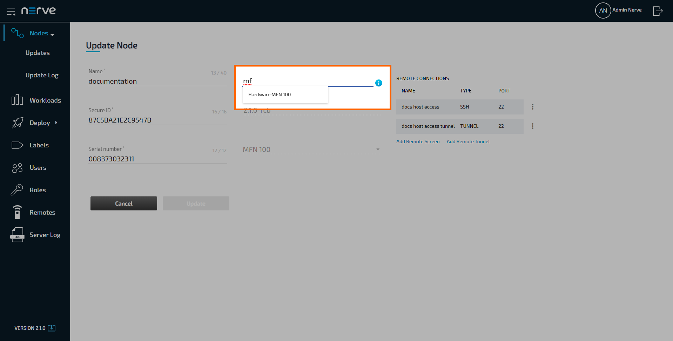Screen dimensions: 673x341
Task: Open the Remotes section icon
Action: click(x=17, y=213)
